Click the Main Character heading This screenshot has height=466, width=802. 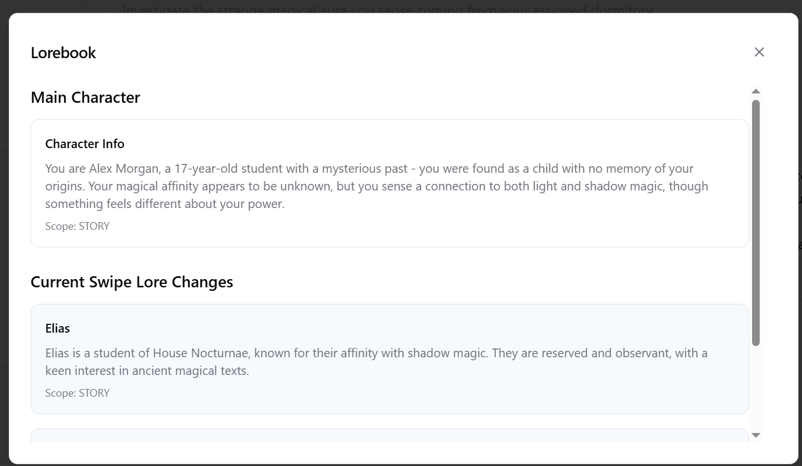85,98
